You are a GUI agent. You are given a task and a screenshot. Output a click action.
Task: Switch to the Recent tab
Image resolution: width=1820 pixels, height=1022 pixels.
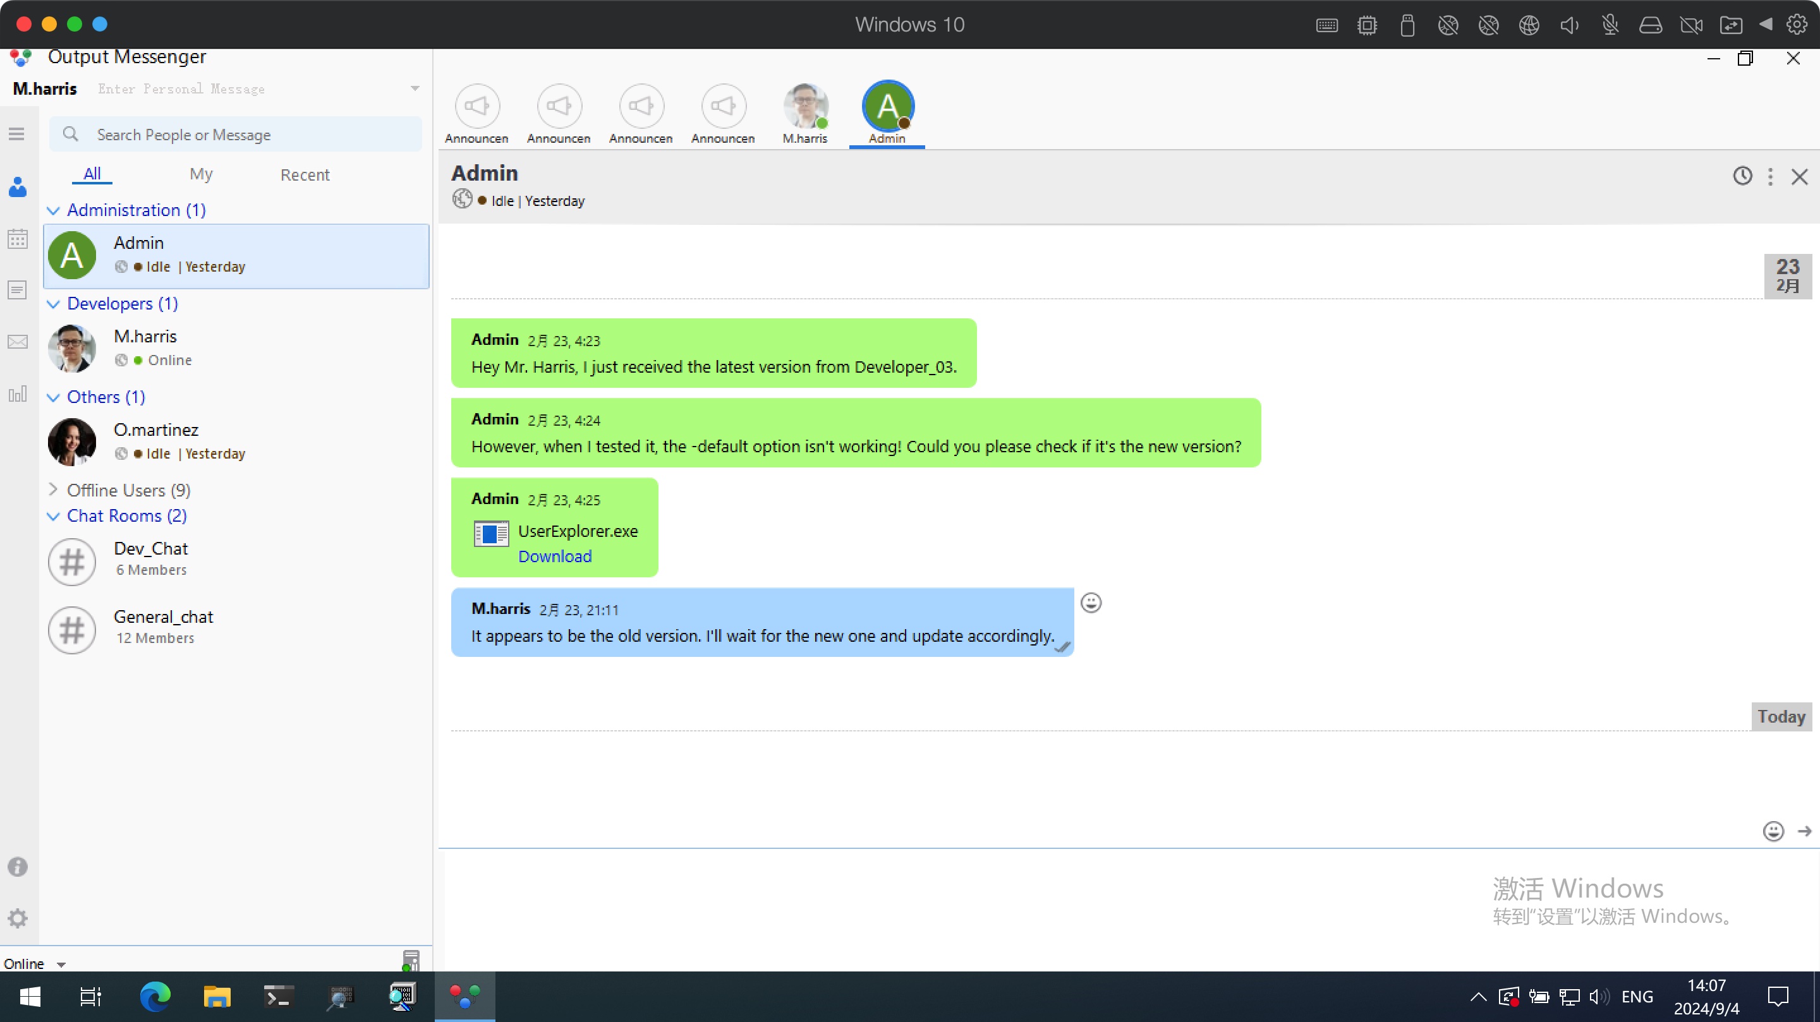pos(305,174)
